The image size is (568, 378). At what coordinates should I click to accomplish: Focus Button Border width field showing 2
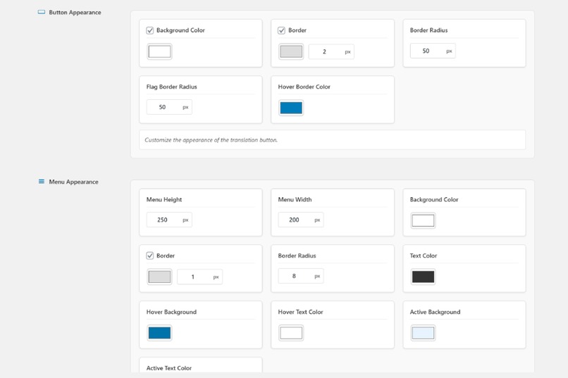click(331, 51)
